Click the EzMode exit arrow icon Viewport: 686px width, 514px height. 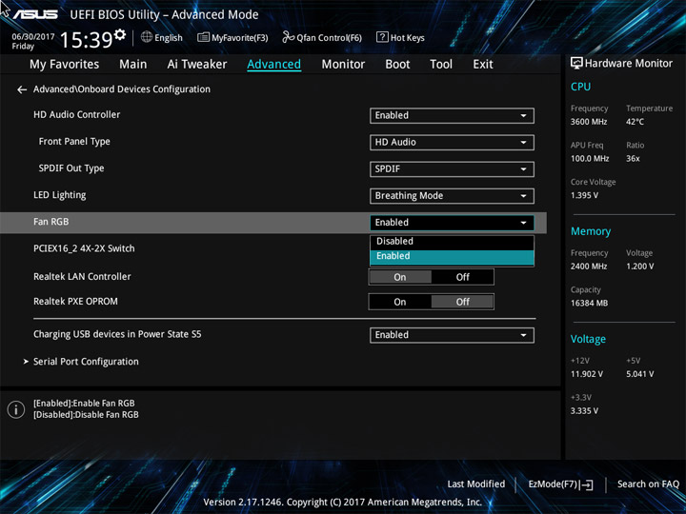pyautogui.click(x=587, y=484)
